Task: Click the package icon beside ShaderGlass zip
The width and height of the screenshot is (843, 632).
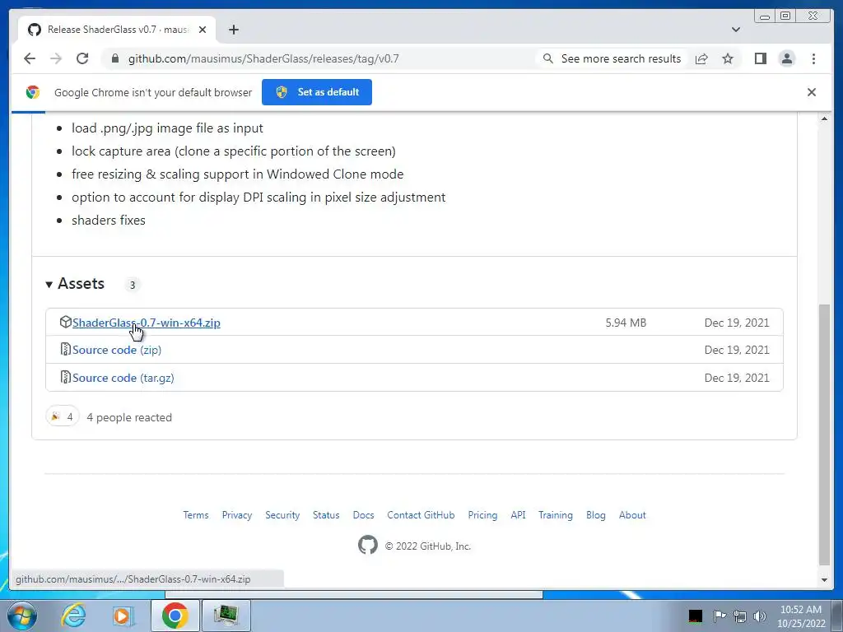Action: [x=65, y=322]
